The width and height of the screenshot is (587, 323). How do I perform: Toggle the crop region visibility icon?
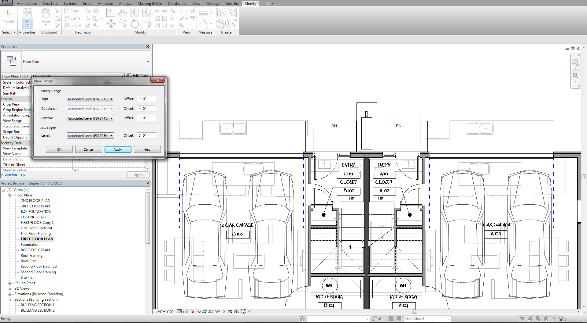pyautogui.click(x=211, y=311)
